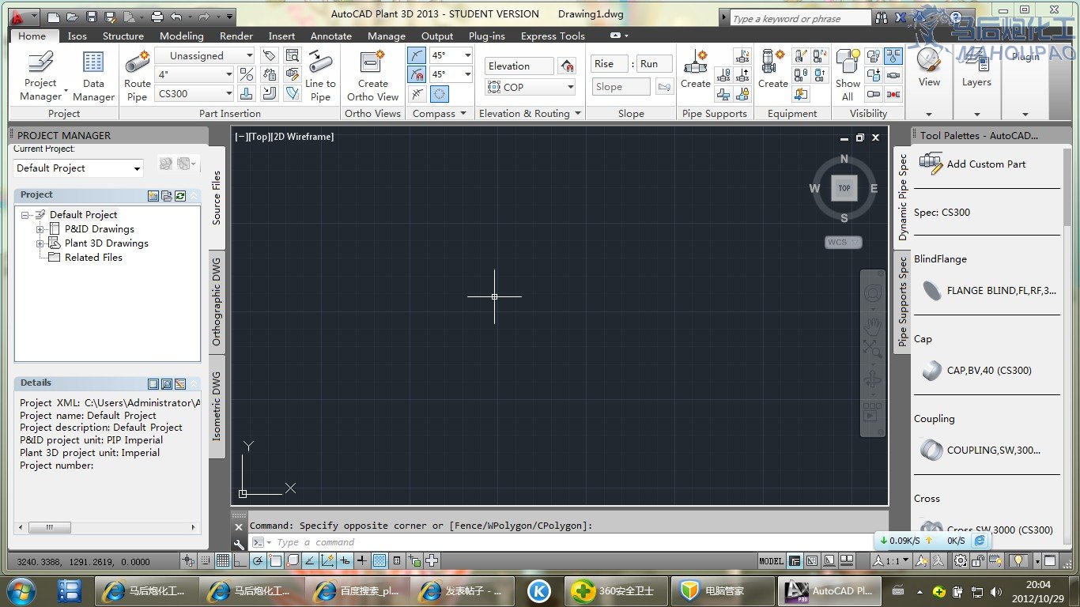Select the Orthographic DWG side tab

pyautogui.click(x=217, y=301)
